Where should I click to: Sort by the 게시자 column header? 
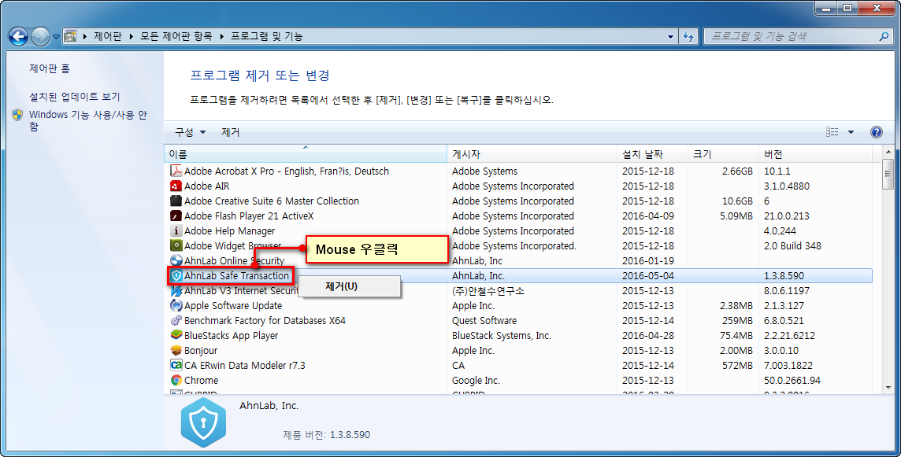[x=532, y=154]
